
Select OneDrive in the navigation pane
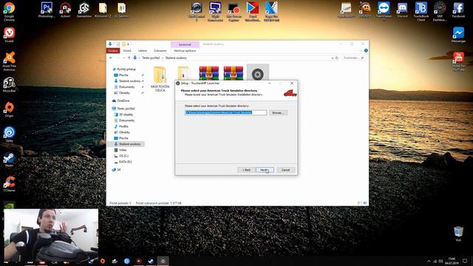coord(123,100)
